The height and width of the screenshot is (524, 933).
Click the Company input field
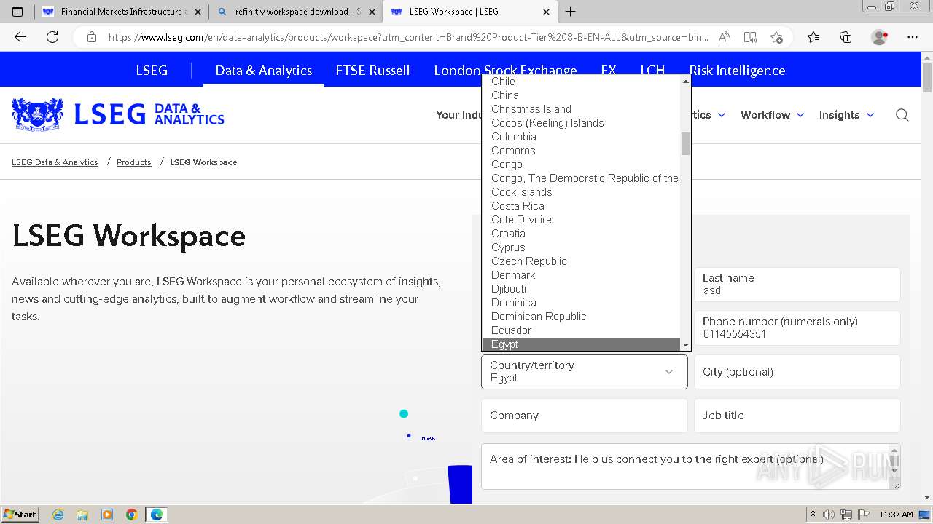[x=585, y=416]
